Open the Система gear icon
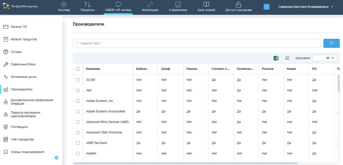Viewport: 343px width, 165px height. coord(64,5)
